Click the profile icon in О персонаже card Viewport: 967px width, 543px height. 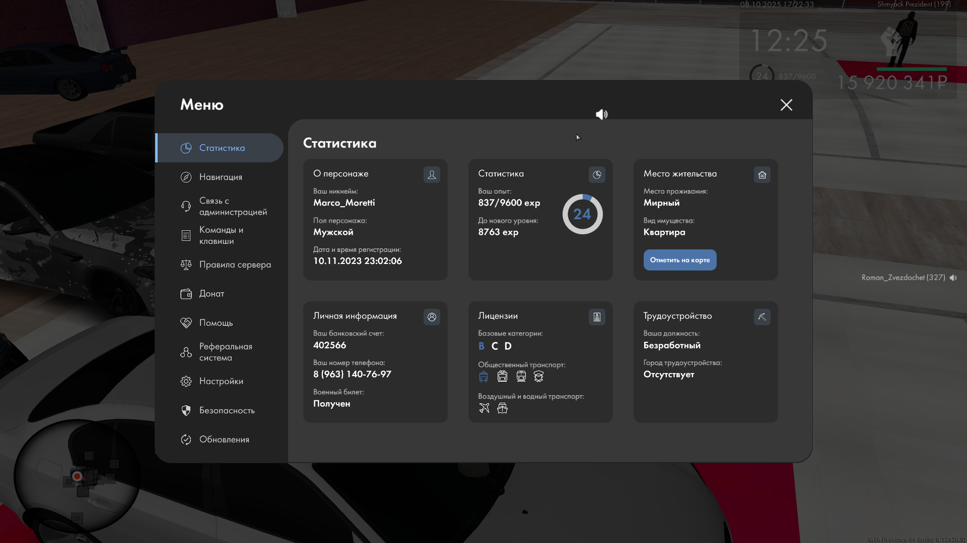tap(432, 174)
